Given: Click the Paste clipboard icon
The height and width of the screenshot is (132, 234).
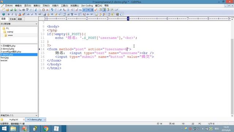Looking at the screenshot, I should (x=44, y=10).
